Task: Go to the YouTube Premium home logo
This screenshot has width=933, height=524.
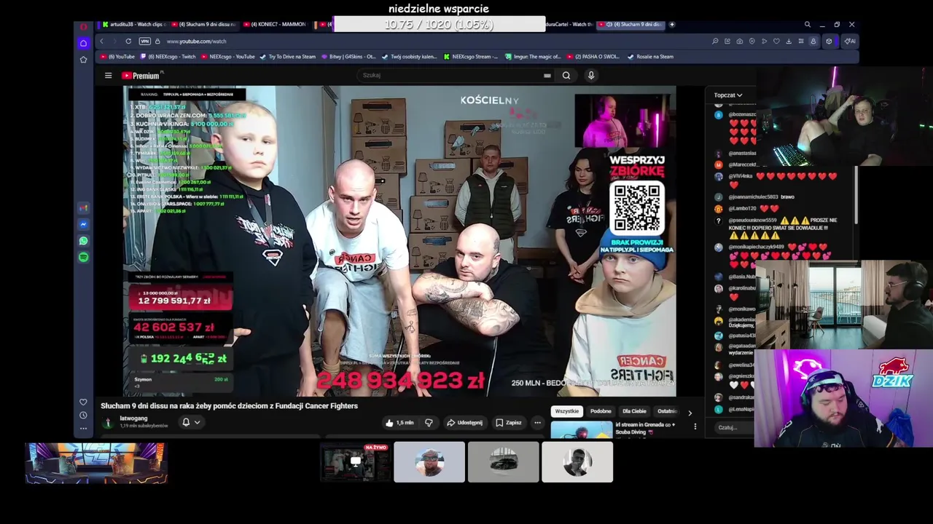Action: point(142,76)
